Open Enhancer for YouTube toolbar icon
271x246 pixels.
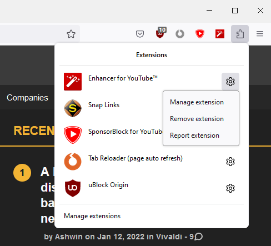[220, 34]
